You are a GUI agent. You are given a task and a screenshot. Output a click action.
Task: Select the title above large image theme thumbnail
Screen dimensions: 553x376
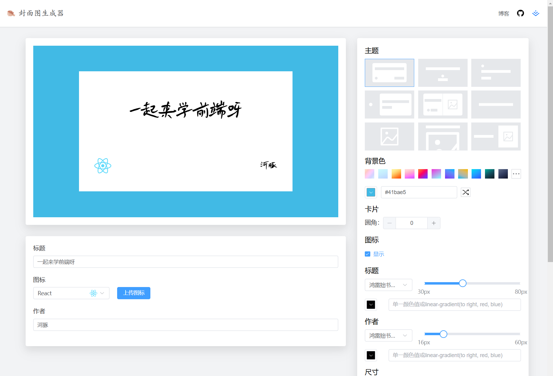[x=443, y=137]
